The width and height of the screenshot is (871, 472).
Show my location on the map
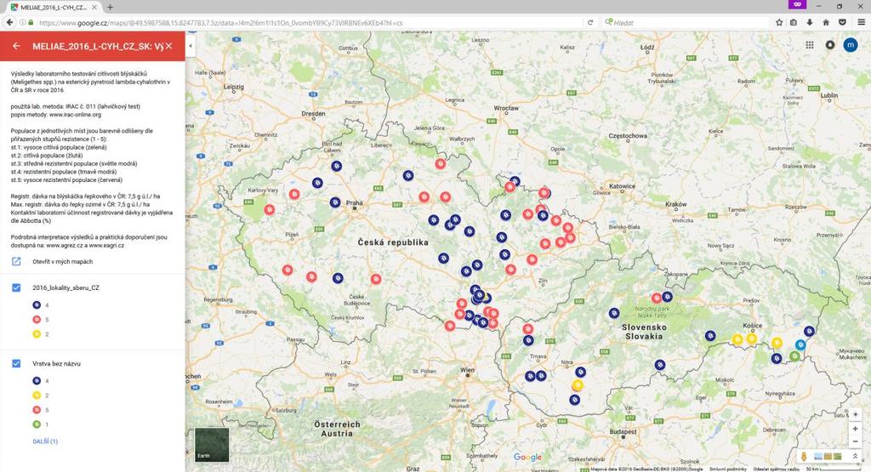(855, 414)
